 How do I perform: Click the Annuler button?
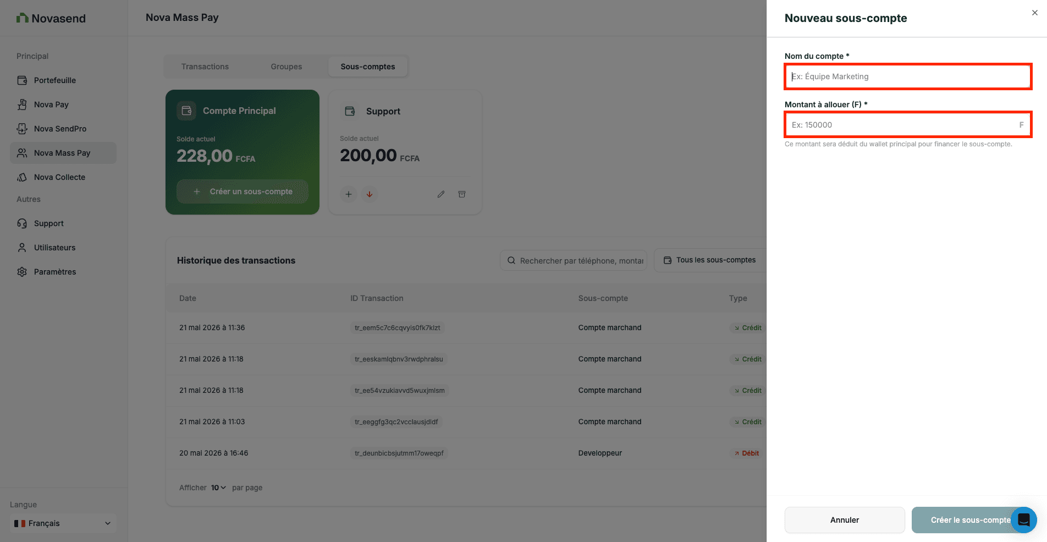[x=845, y=520]
